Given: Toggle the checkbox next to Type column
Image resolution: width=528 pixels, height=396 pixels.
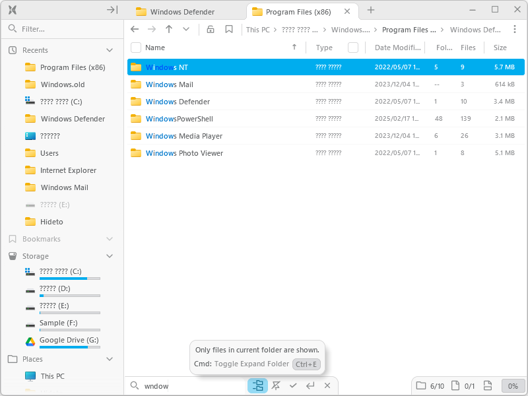Looking at the screenshot, I should [353, 48].
